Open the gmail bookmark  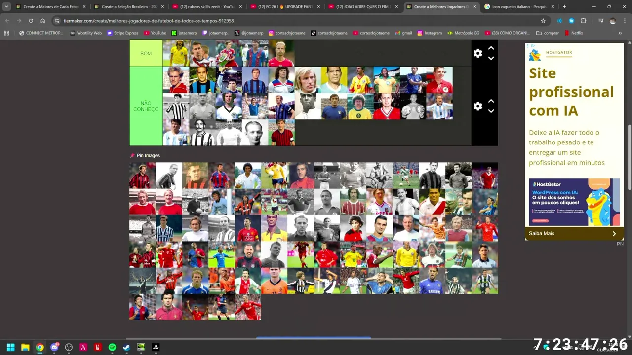(x=403, y=33)
